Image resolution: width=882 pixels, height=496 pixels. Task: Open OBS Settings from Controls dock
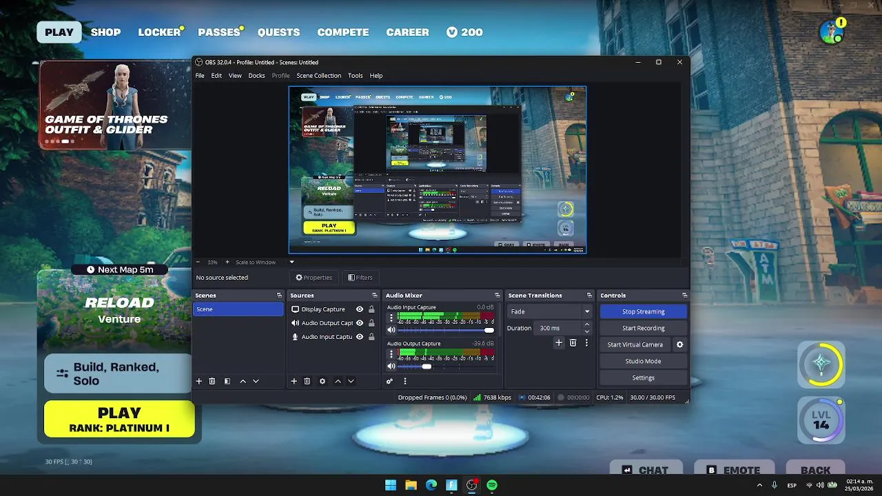(643, 378)
